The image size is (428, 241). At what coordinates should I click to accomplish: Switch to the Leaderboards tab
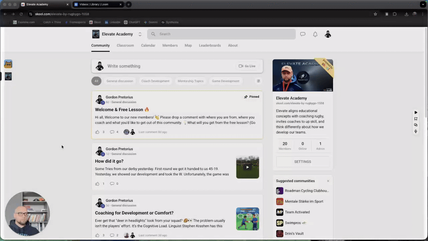[210, 45]
